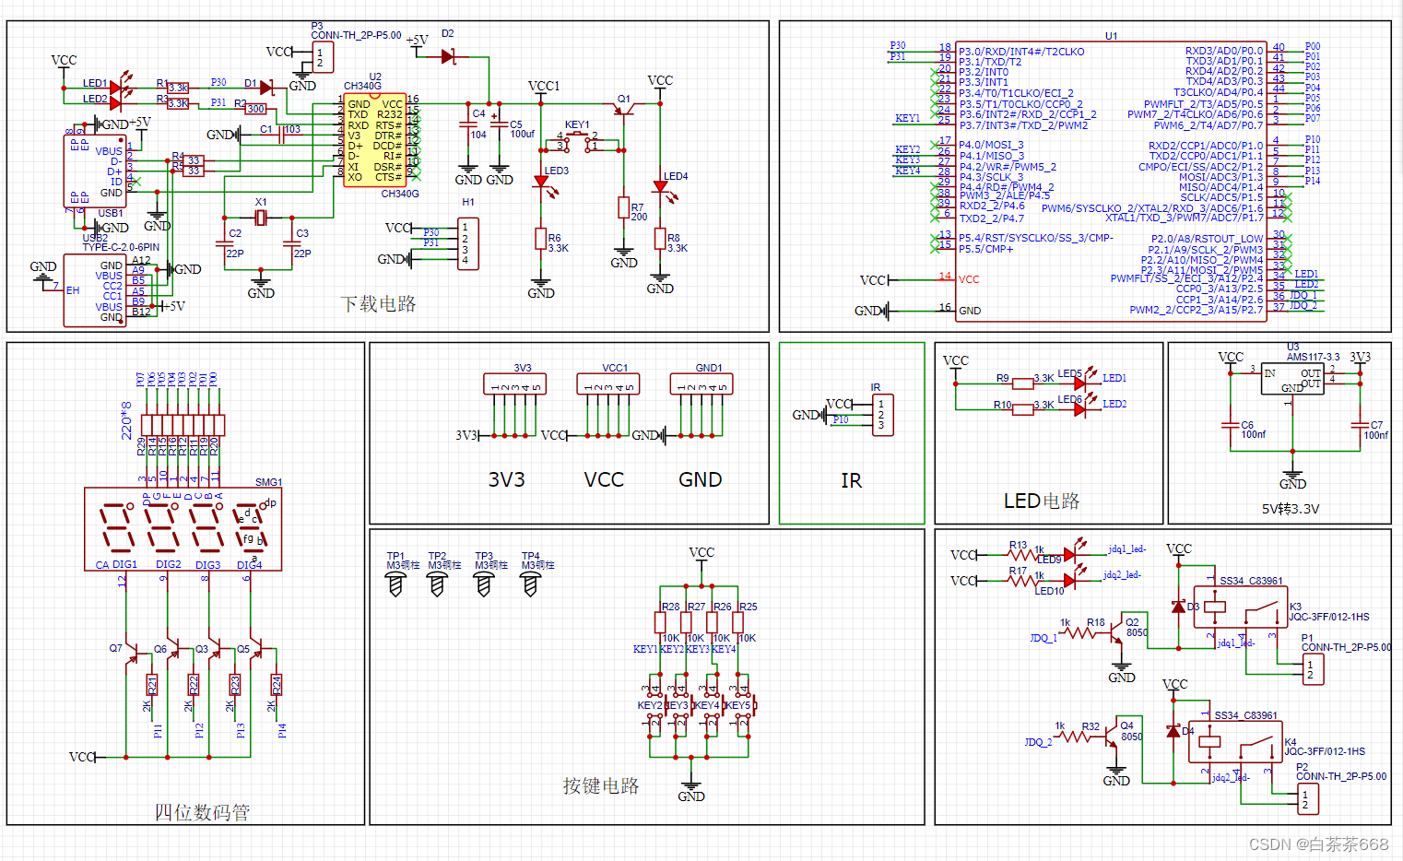Image resolution: width=1403 pixels, height=861 pixels.
Task: Select the C4 104 capacitor
Action: click(x=468, y=123)
